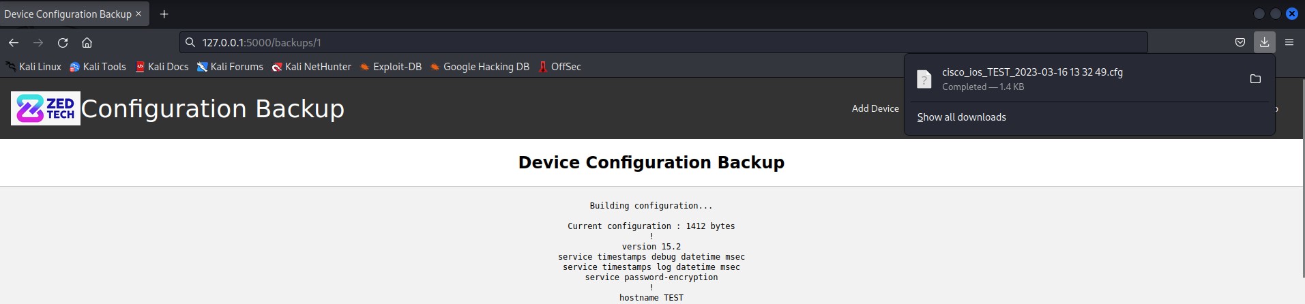
Task: Click the 'hostname TEST' config line
Action: pyautogui.click(x=651, y=298)
